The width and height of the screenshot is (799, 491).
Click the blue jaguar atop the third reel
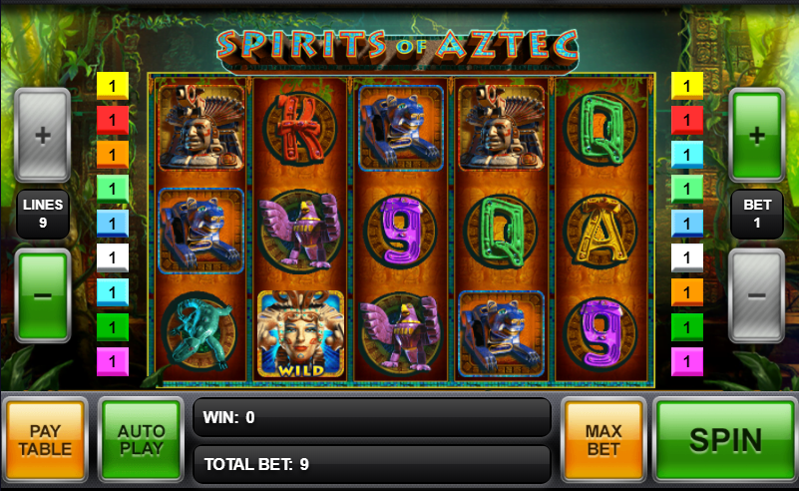click(x=401, y=128)
